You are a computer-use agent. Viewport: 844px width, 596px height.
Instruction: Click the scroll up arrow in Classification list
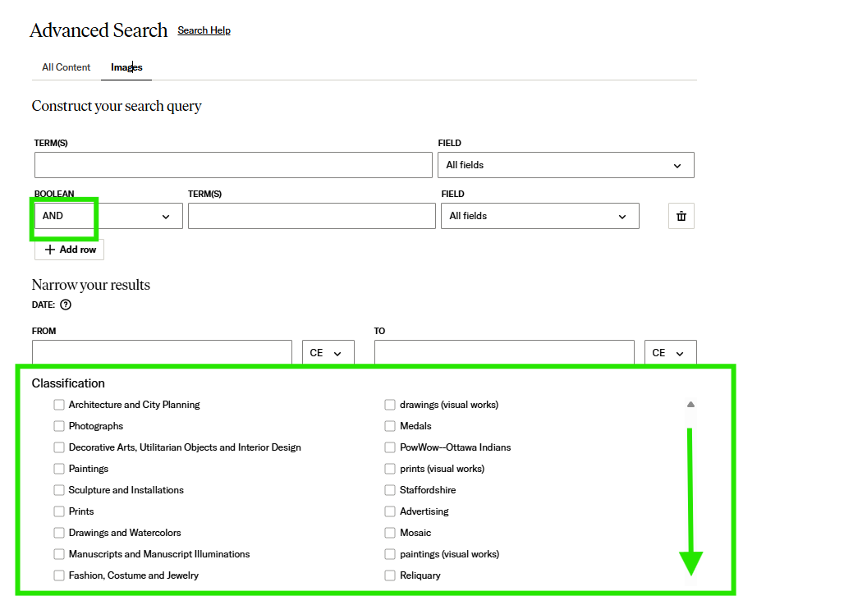[690, 405]
